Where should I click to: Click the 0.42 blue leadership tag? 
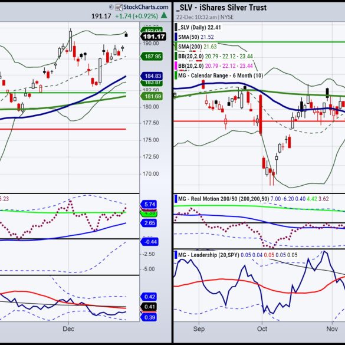click(x=149, y=297)
